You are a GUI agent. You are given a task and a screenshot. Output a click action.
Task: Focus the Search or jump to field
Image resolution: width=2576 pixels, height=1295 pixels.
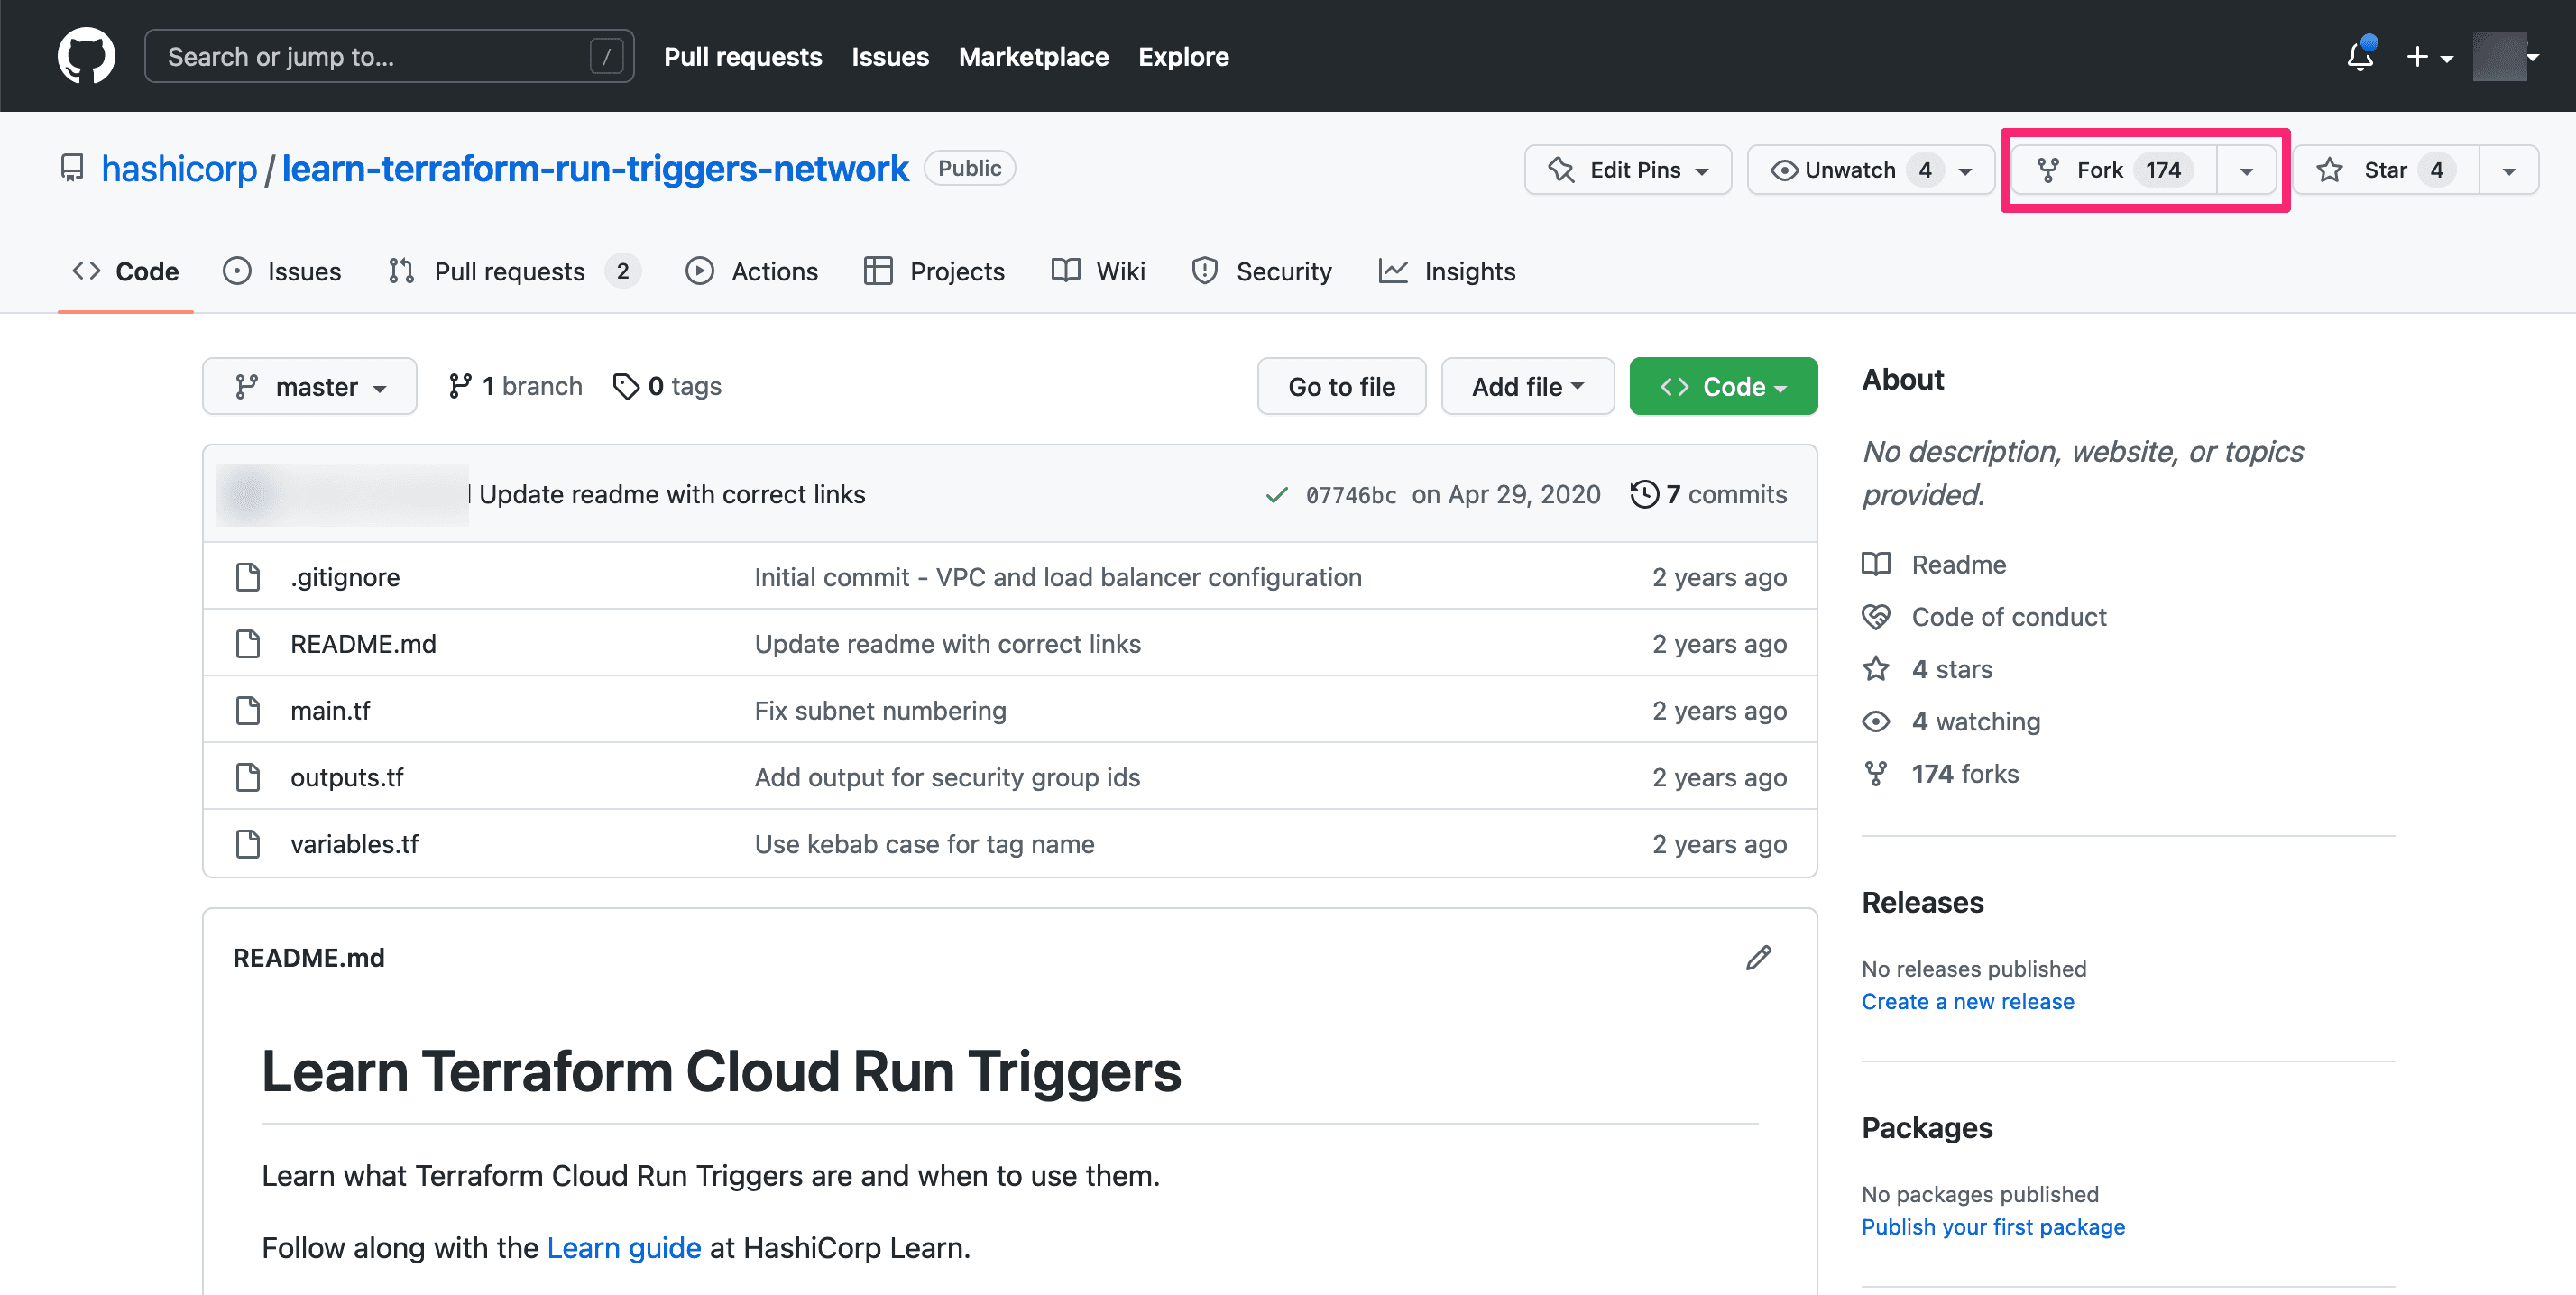pos(389,56)
